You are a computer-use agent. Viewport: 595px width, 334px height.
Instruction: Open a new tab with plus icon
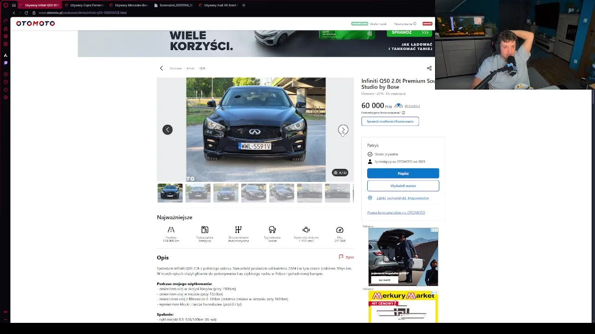tap(244, 5)
